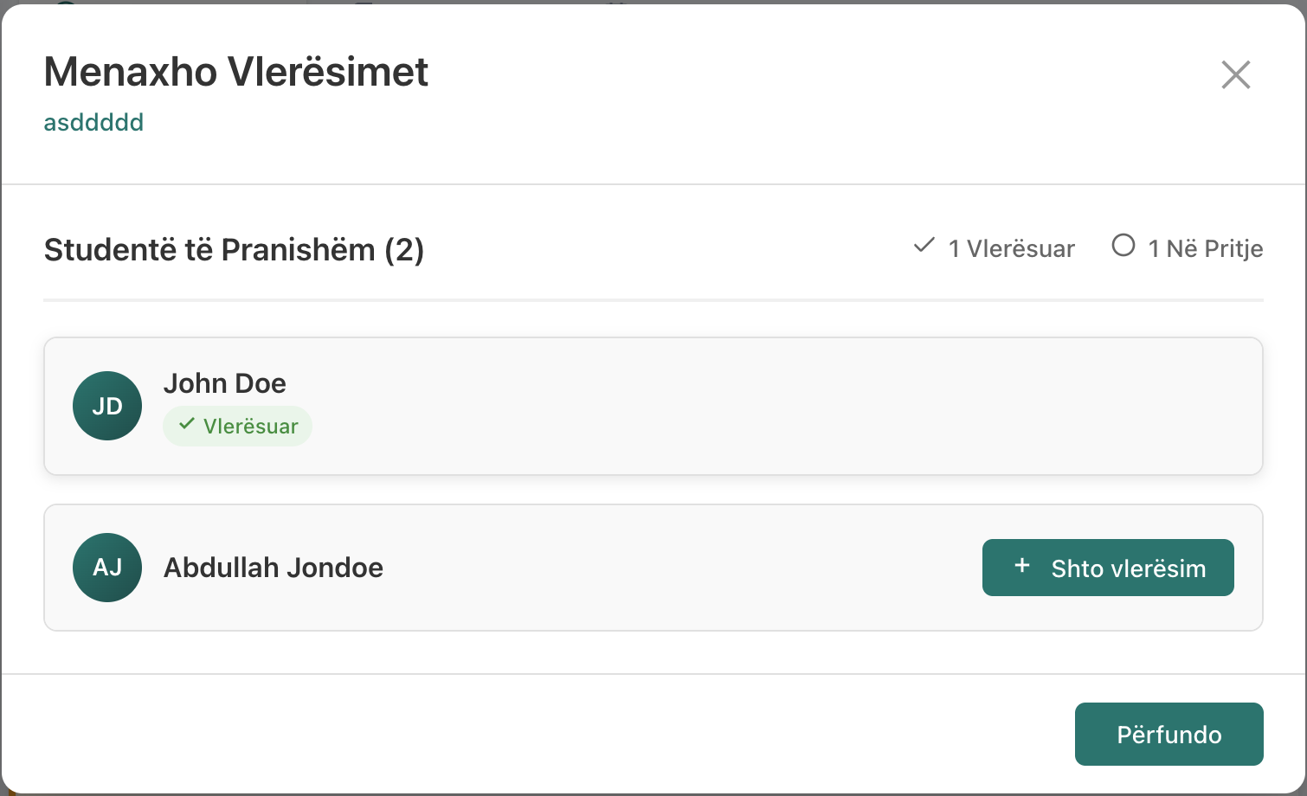Click empty area of John Doe card
This screenshot has height=796, width=1307.
click(736, 407)
